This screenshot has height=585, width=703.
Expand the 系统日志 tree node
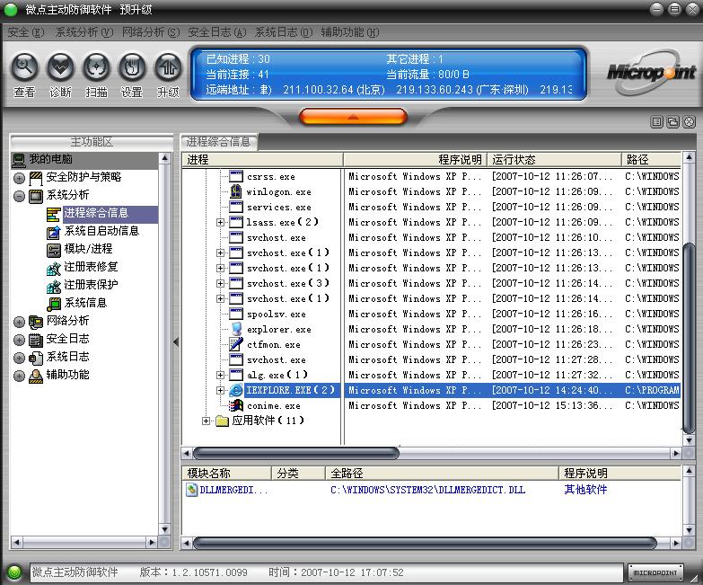coord(19,358)
